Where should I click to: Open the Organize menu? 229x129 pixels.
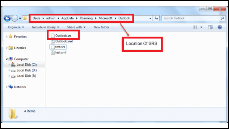(16, 27)
